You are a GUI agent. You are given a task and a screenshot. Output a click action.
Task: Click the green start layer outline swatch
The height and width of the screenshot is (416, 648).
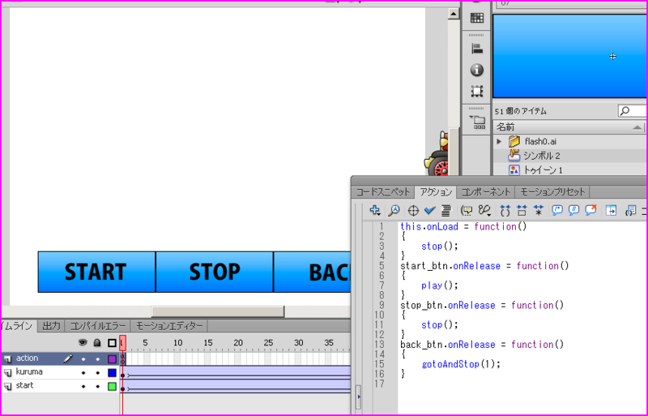(112, 386)
